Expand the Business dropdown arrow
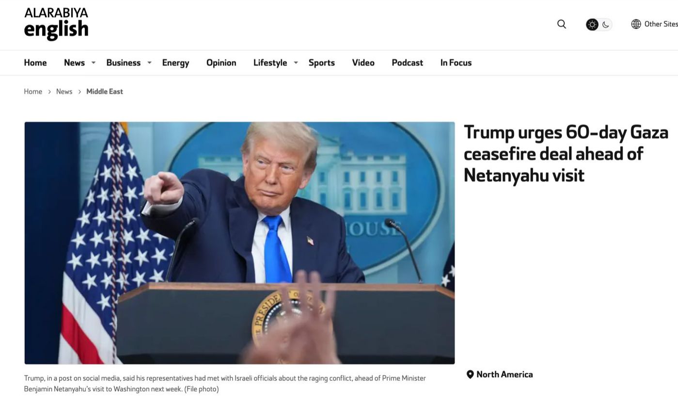 (x=149, y=63)
